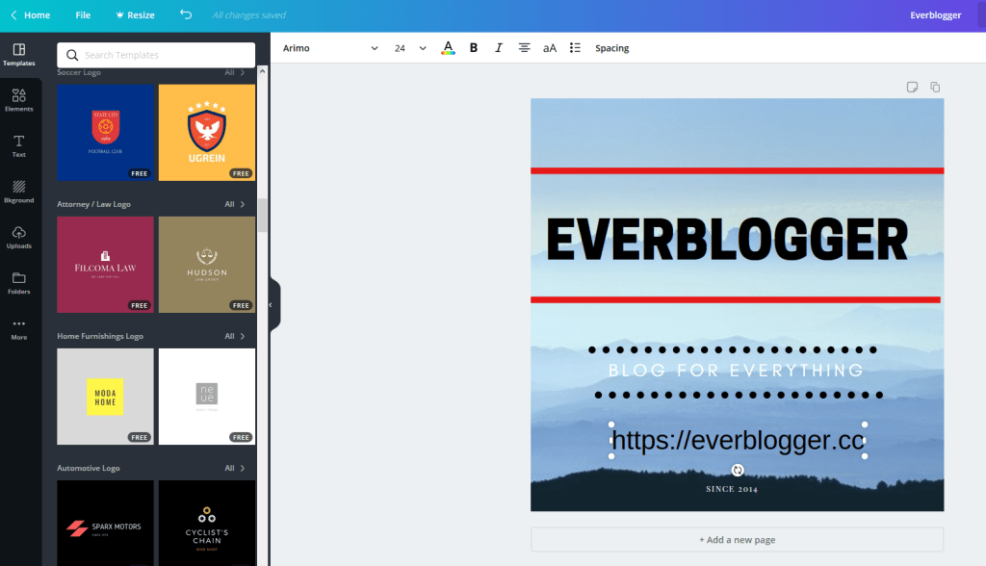Open the File menu

coord(83,15)
